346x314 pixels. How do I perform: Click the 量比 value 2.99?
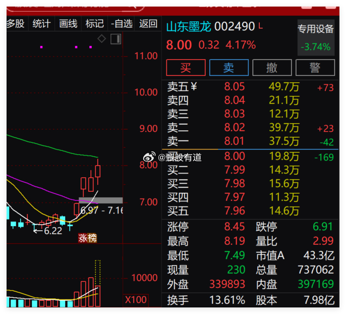click(323, 241)
